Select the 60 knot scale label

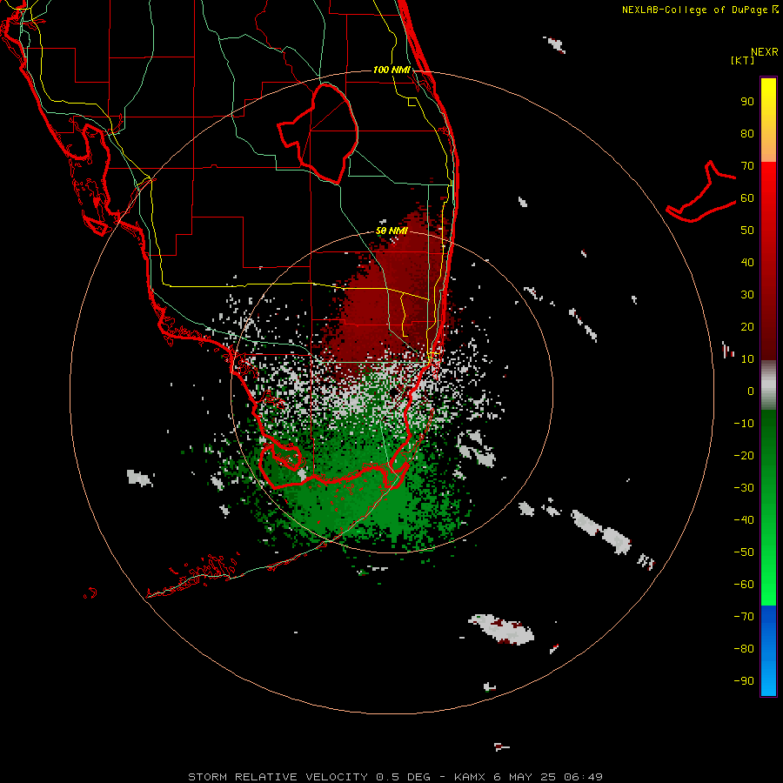click(x=747, y=198)
